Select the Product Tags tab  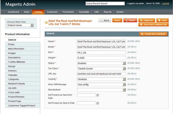[22, 101]
